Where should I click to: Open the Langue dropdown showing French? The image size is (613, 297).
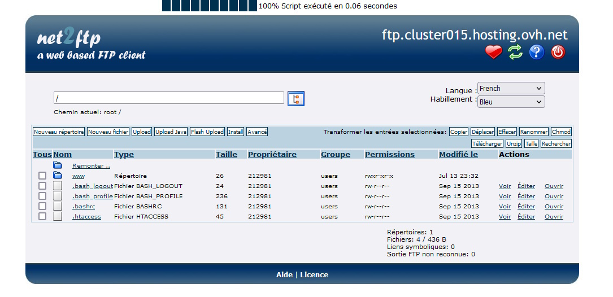511,89
